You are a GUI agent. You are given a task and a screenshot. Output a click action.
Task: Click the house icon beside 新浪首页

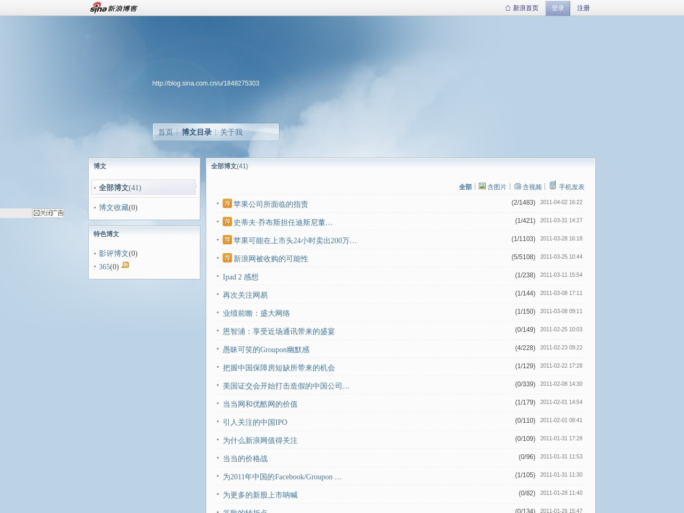pos(507,8)
